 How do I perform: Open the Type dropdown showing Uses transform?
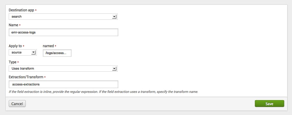point(63,69)
